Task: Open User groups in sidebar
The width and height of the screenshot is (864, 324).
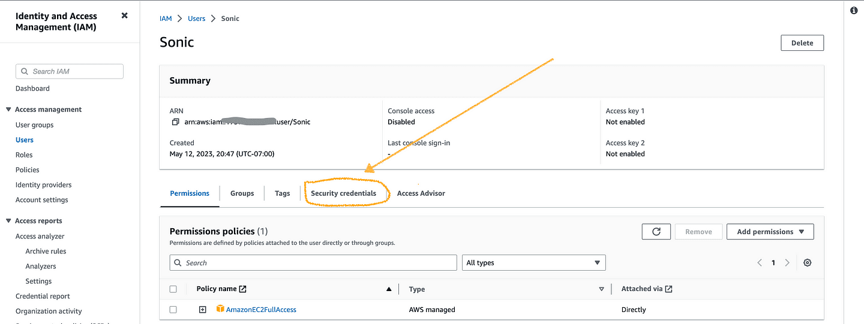Action: point(34,125)
